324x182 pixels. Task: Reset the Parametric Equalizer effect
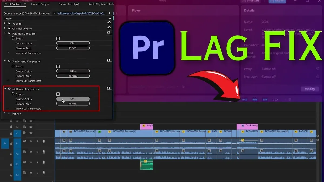click(109, 33)
